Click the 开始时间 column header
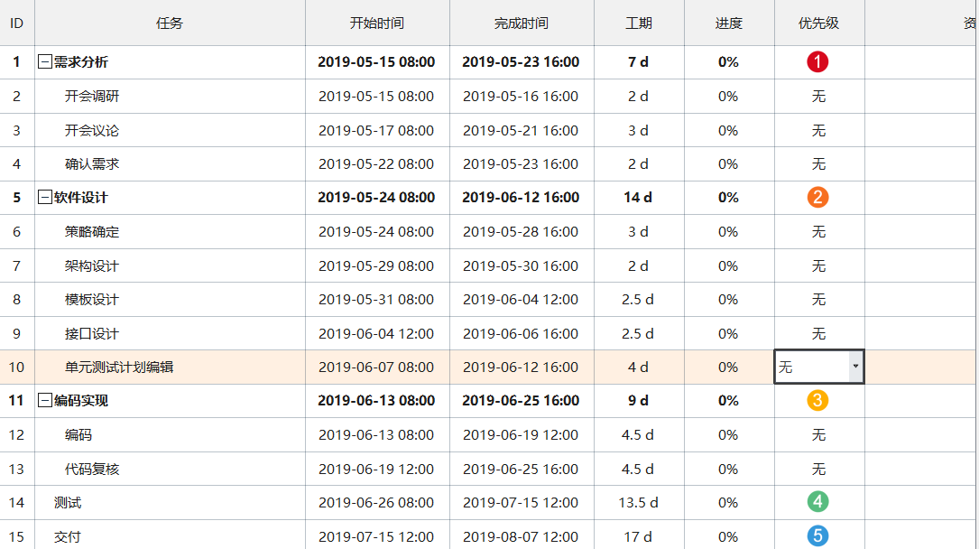This screenshot has height=549, width=979. 376,23
